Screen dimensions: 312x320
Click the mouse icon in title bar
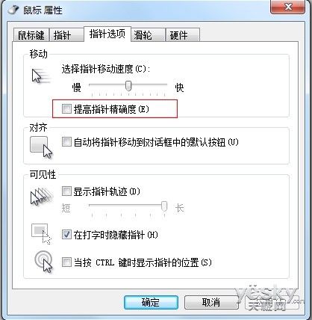13,10
